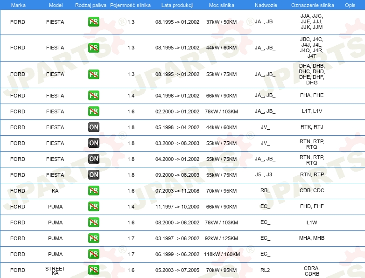This screenshot has width=365, height=278.
Task: Click petrol icon in Puma 118kW / 160KM row
Action: [93, 254]
